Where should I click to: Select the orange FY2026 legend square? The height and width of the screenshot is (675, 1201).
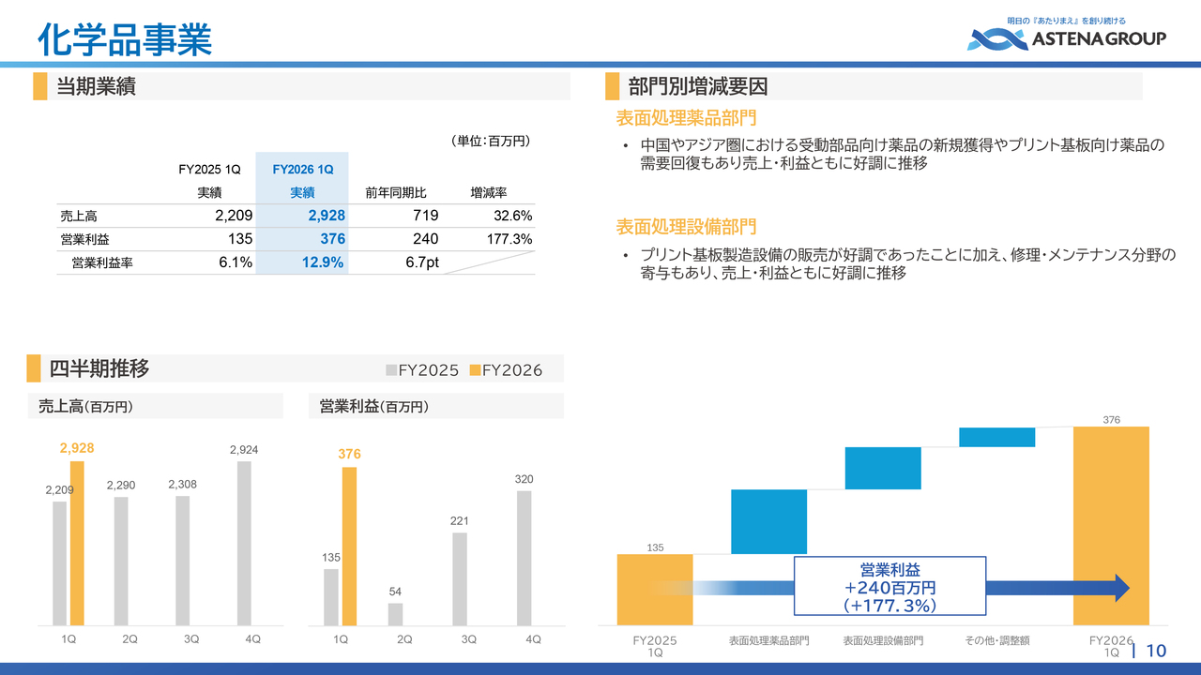[475, 370]
